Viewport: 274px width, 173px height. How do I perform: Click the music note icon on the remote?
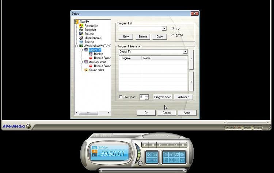point(177,154)
